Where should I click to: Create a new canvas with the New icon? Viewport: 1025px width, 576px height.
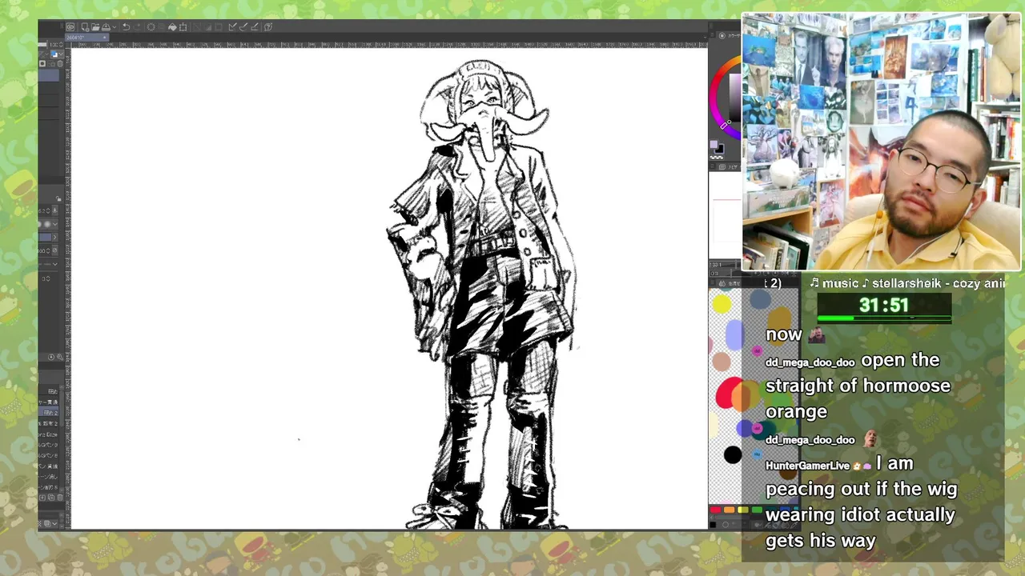[85, 27]
